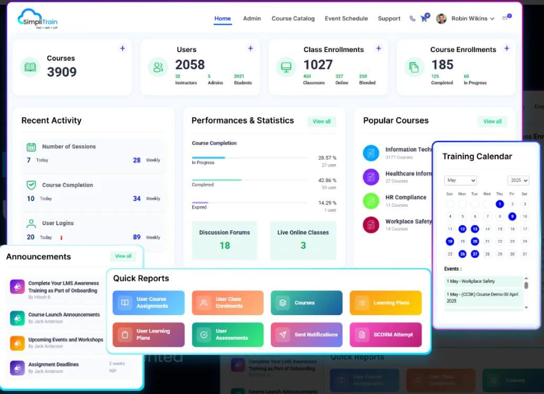Open the shopping cart icon

click(424, 18)
